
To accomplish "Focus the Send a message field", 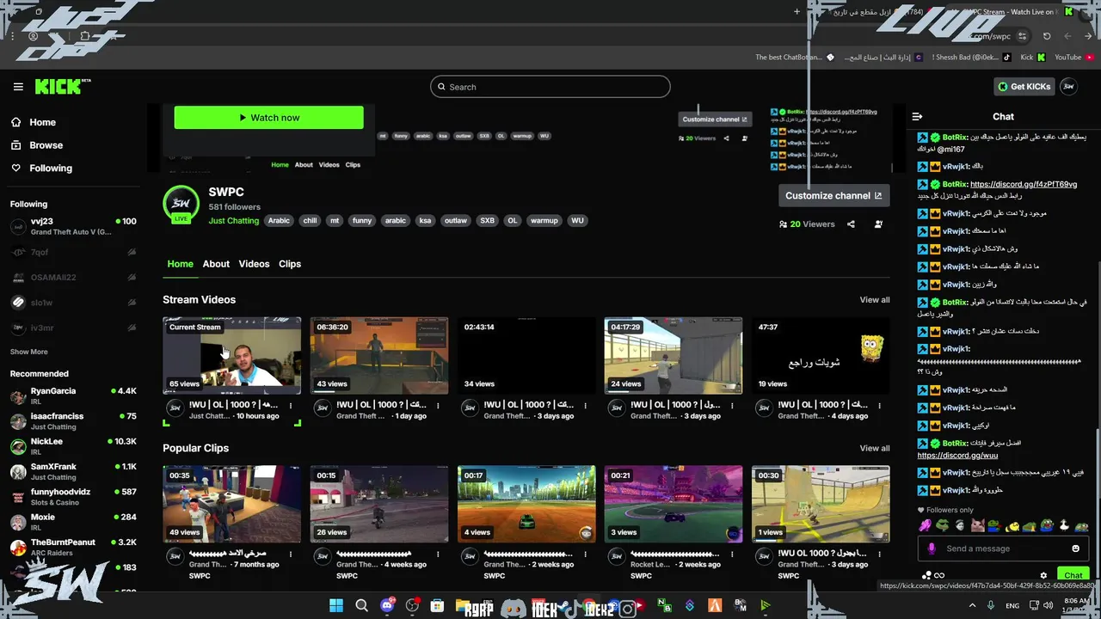I will coord(1003,549).
